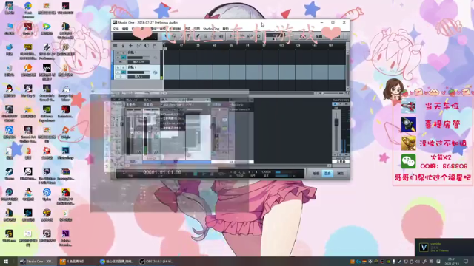The height and width of the screenshot is (266, 474).
Task: Click the 4 / 4 time signature
Action: 253,172
